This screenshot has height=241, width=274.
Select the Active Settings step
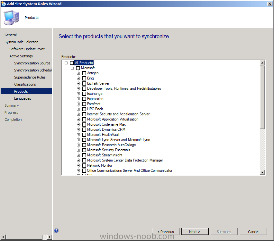pyautogui.click(x=21, y=56)
